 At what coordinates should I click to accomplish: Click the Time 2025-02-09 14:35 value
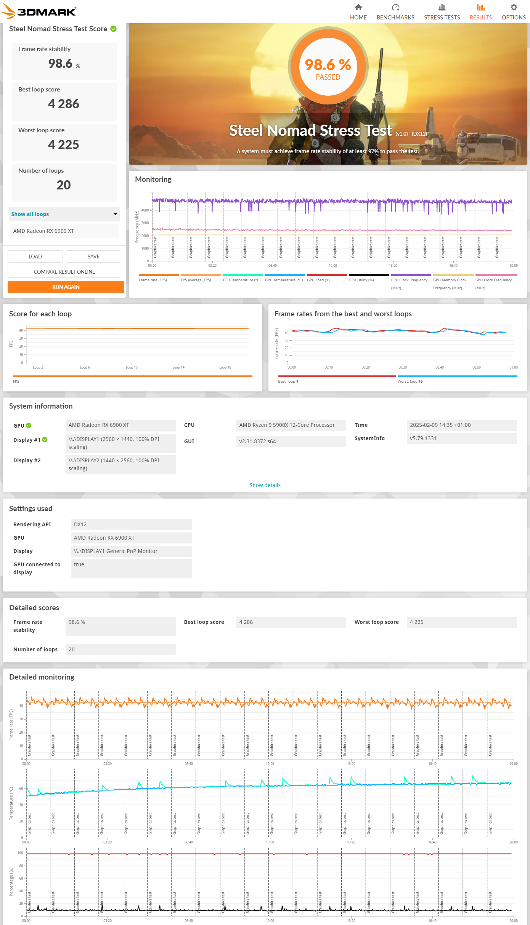(x=462, y=425)
